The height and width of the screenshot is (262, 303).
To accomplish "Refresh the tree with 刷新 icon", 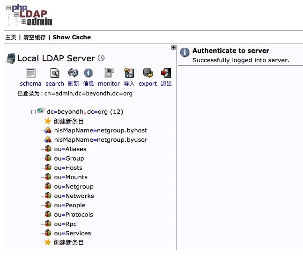I will click(73, 73).
